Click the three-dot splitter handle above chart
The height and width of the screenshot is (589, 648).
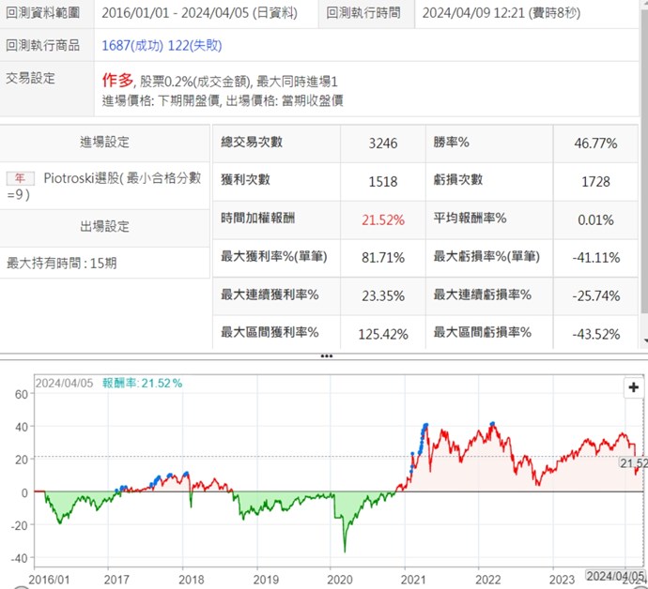point(326,356)
